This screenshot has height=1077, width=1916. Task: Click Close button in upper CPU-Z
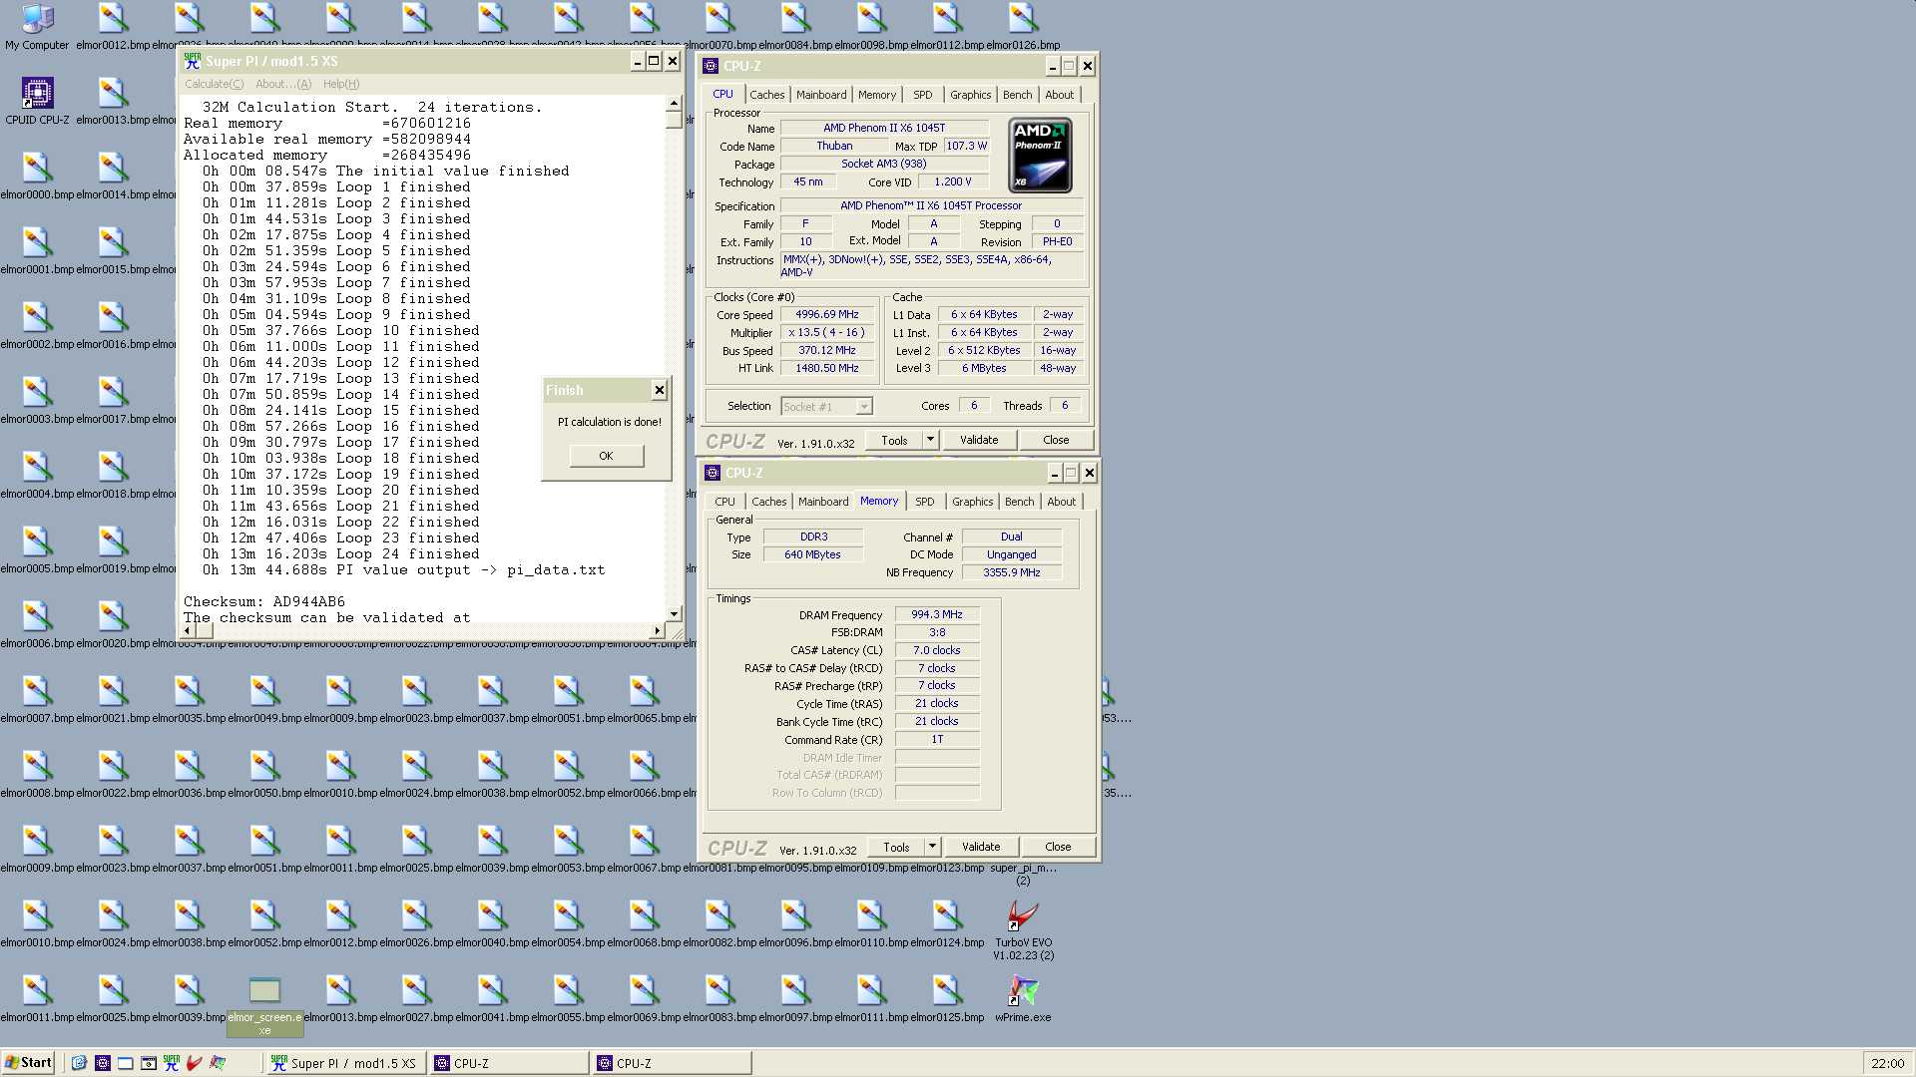(1056, 440)
